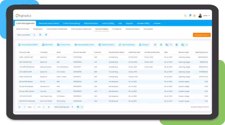Image resolution: width=225 pixels, height=125 pixels.
Task: Select the CITI LONDON GBP row
Action: point(113,72)
